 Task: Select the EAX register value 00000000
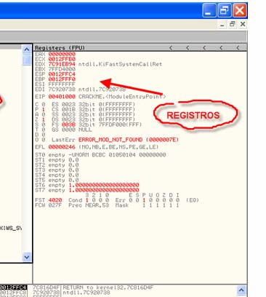tap(62, 54)
